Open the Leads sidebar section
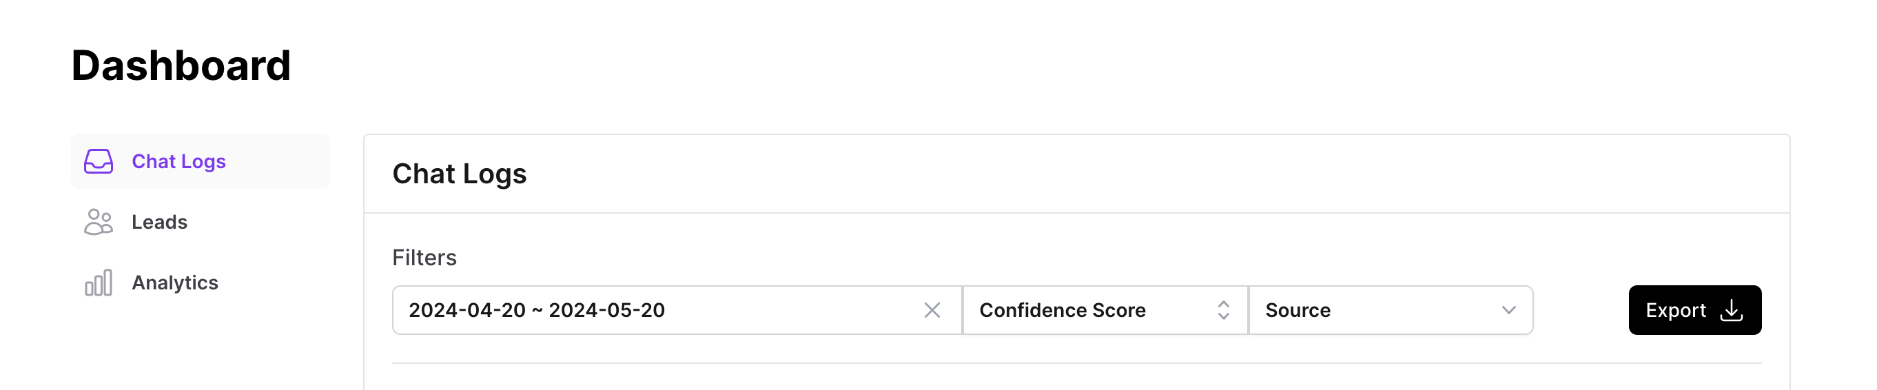1877x390 pixels. tap(201, 222)
